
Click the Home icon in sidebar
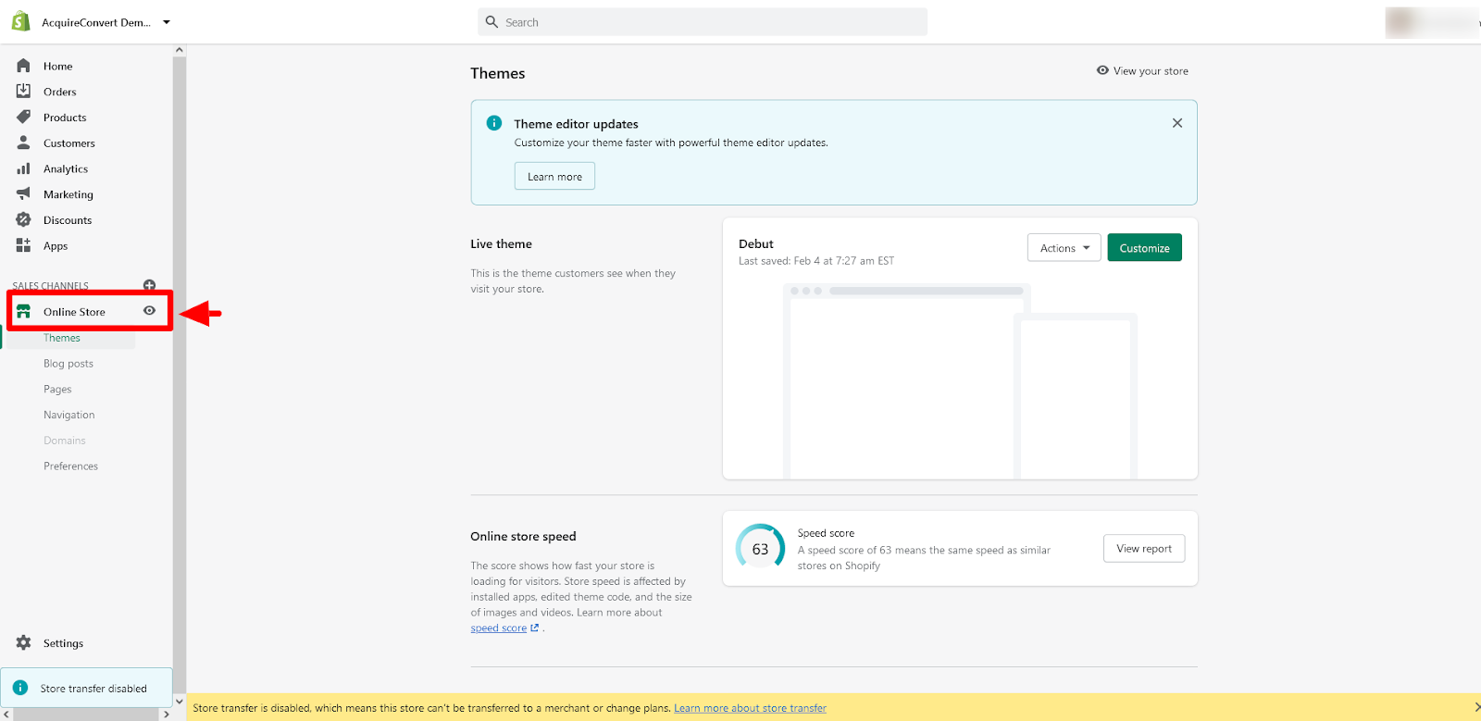(24, 66)
